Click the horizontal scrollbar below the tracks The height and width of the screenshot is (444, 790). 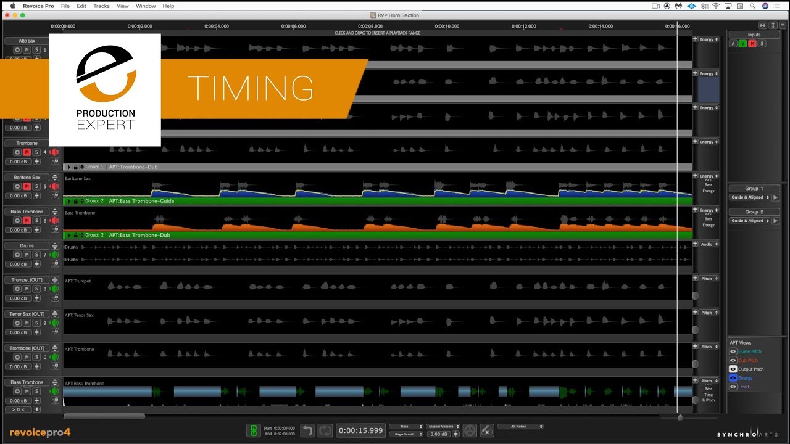click(x=104, y=416)
